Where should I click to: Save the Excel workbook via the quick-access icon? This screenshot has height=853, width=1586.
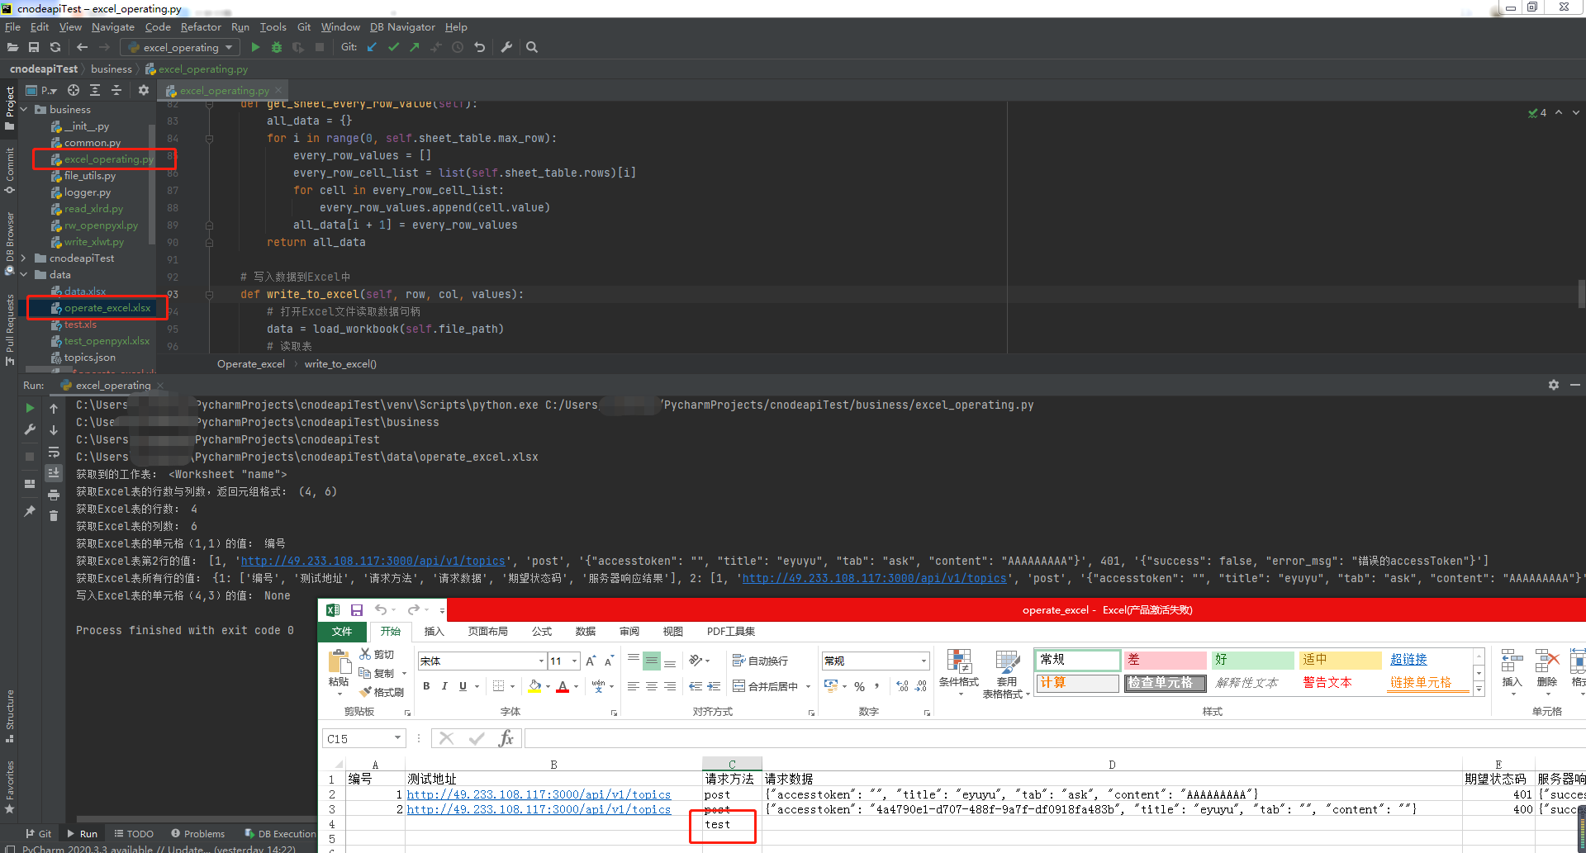pos(357,610)
